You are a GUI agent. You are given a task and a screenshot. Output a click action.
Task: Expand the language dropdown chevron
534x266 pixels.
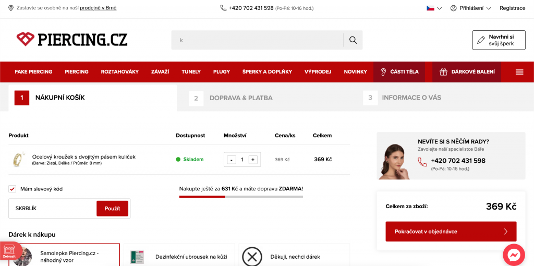439,8
